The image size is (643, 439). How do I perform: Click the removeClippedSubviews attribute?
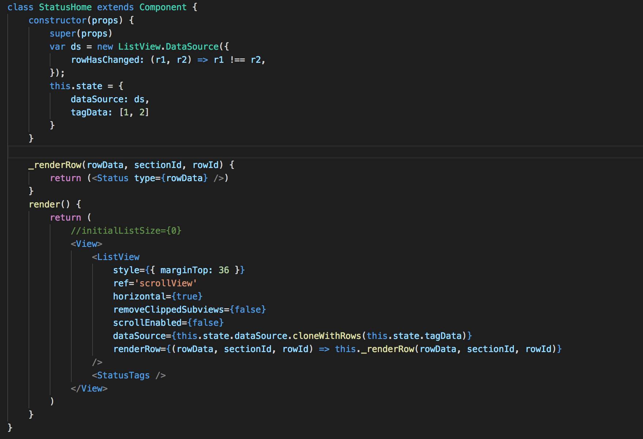coord(168,310)
